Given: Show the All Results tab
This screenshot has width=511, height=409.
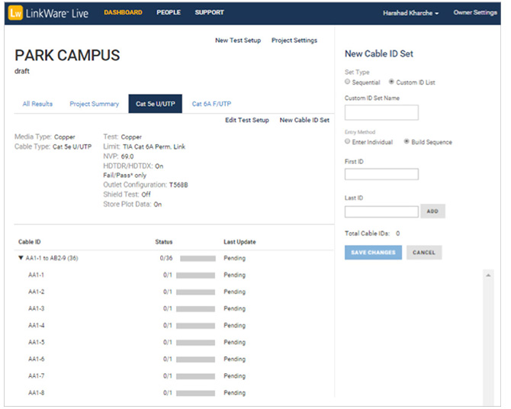Looking at the screenshot, I should click(x=37, y=104).
